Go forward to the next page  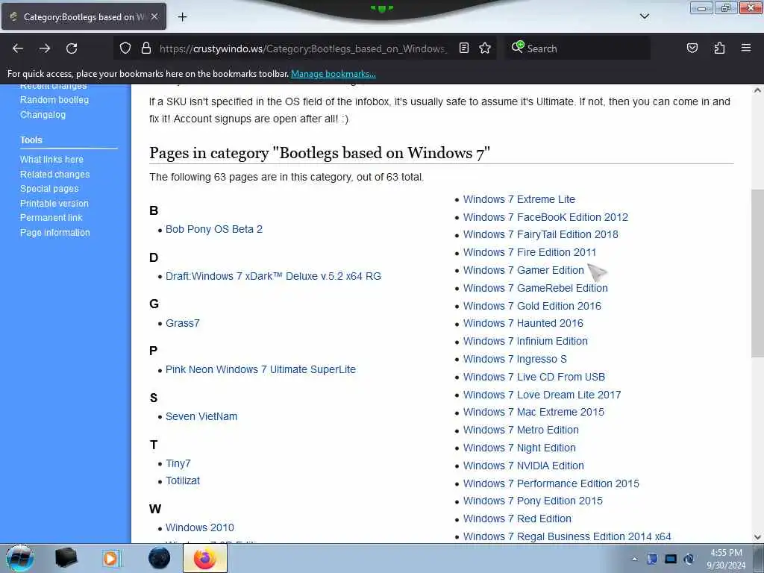(45, 48)
